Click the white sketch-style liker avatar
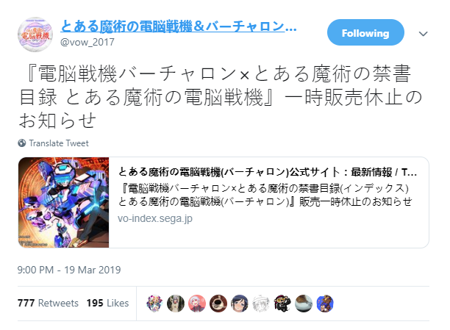This screenshot has width=450, height=330. [x=260, y=304]
